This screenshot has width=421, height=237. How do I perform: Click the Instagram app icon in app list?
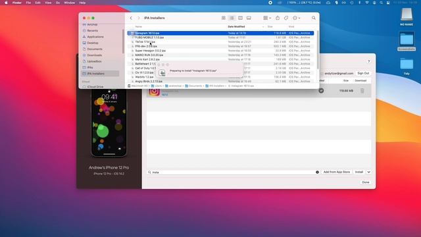point(154,91)
